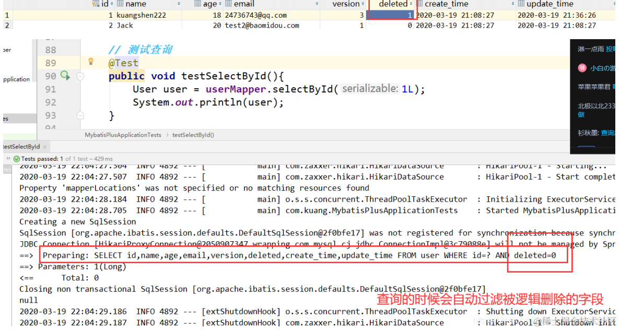Collapse the testSelectById method fold marker
The height and width of the screenshot is (330, 620).
(80, 76)
